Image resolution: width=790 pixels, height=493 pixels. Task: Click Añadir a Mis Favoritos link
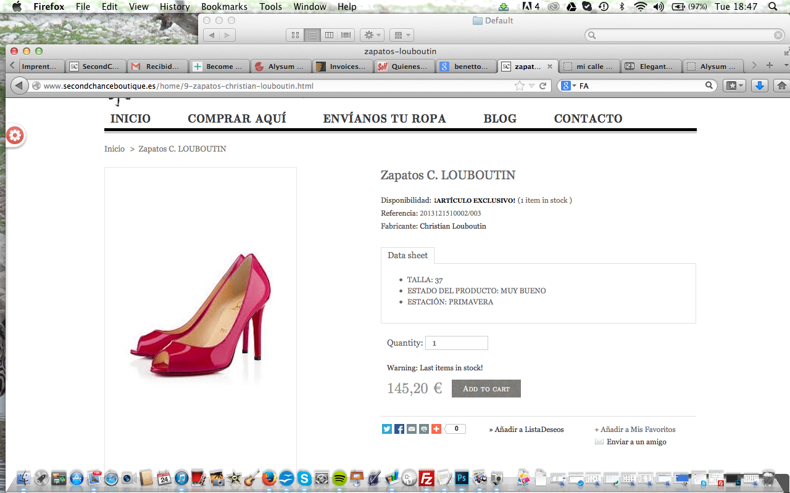pos(635,430)
